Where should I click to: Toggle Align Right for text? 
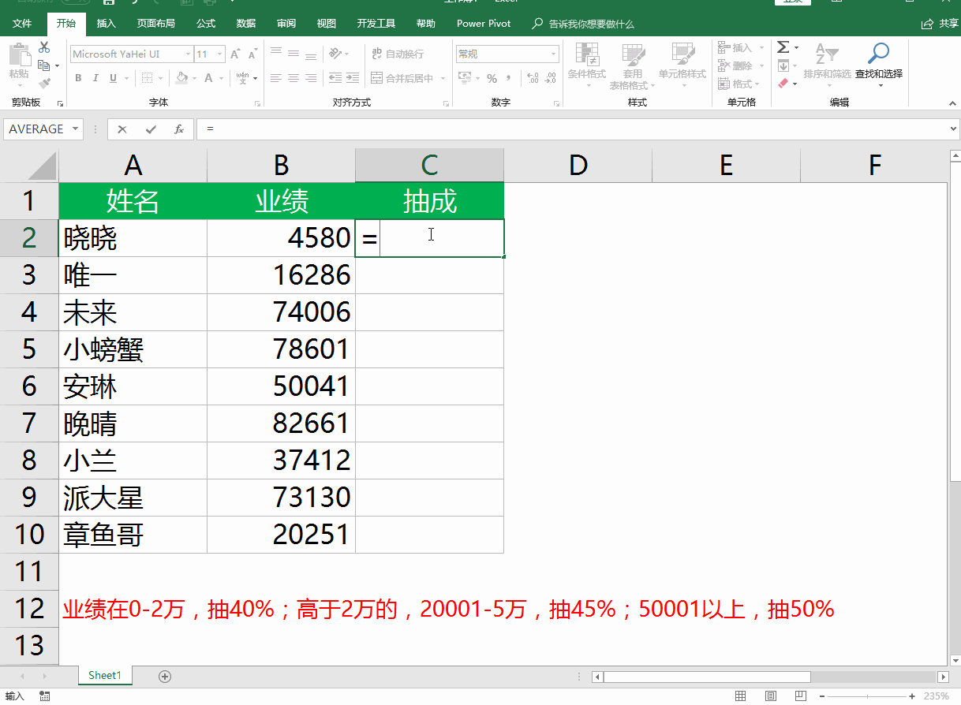click(x=311, y=78)
